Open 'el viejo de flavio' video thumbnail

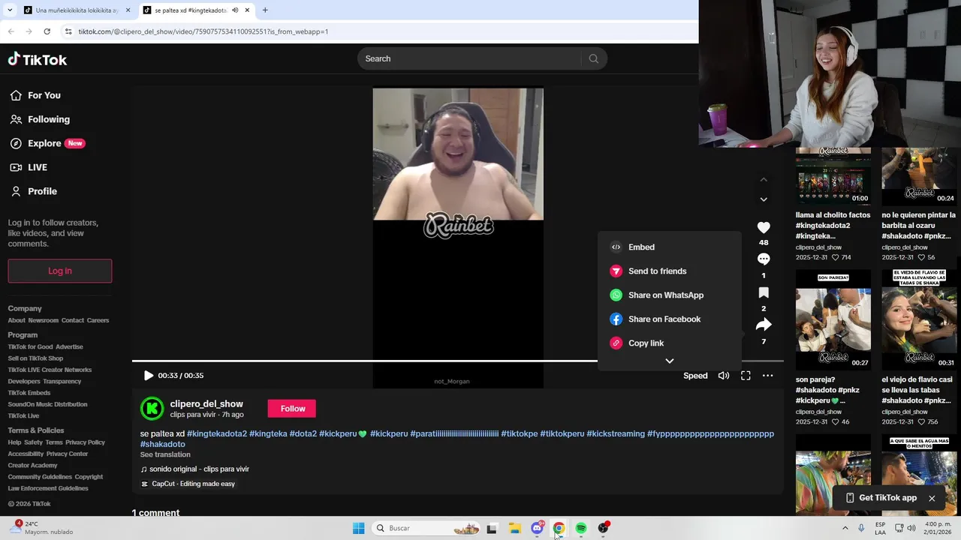pyautogui.click(x=919, y=320)
